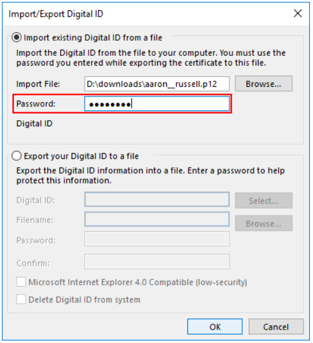
Task: Click the Import File: label
Action: [38, 84]
